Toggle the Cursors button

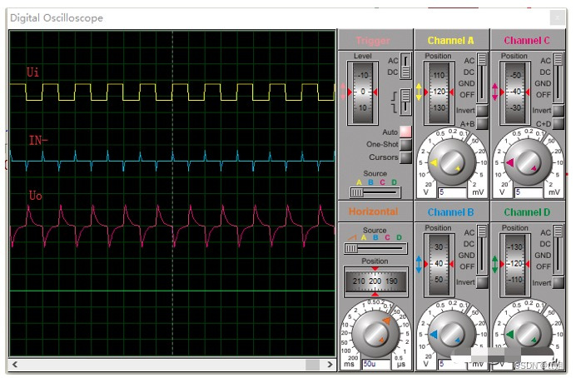click(405, 157)
